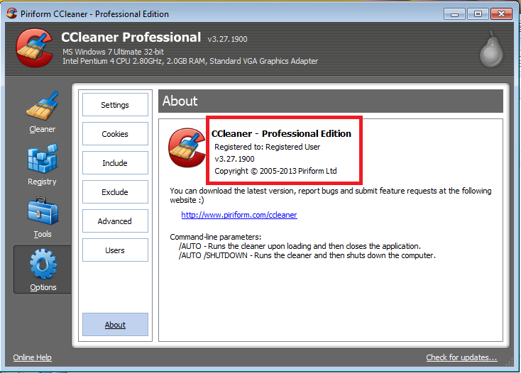The image size is (521, 373).
Task: Open the Advanced options tab
Action: pyautogui.click(x=115, y=221)
